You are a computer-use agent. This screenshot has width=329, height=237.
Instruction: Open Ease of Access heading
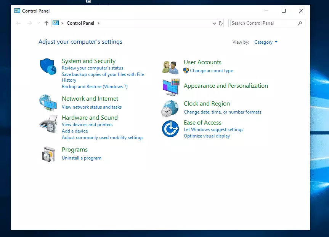202,122
